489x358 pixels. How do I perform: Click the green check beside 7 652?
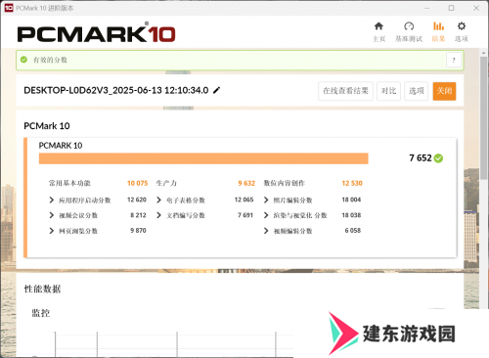439,158
